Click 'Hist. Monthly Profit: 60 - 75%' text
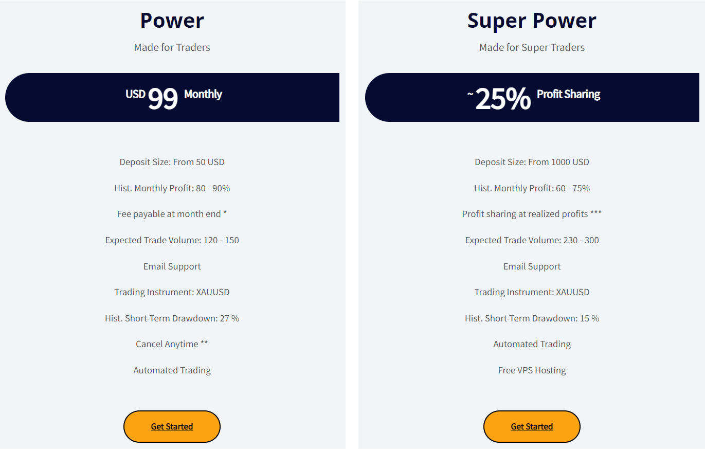705x450 pixels. tap(532, 188)
